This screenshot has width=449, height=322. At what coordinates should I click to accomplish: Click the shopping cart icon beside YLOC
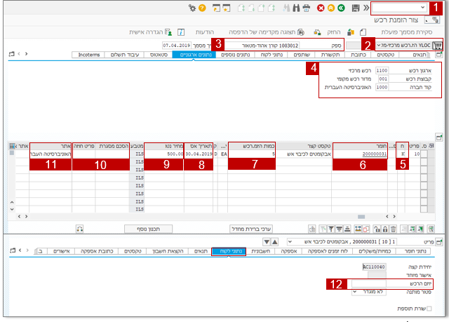pos(438,45)
